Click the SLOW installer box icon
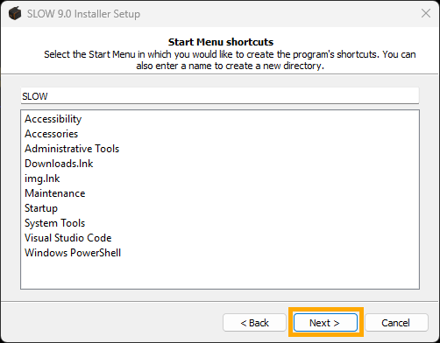 coord(15,13)
